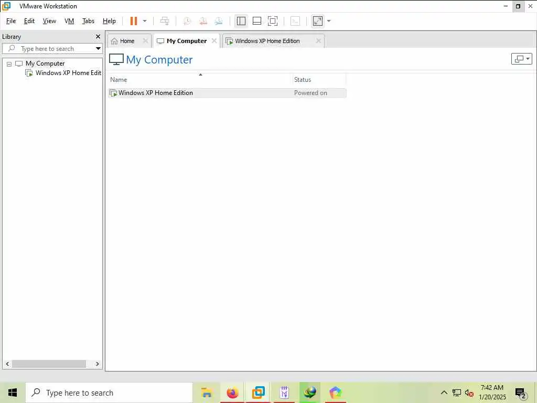537x403 pixels.
Task: Open the stretch options dropdown arrow
Action: 329,21
